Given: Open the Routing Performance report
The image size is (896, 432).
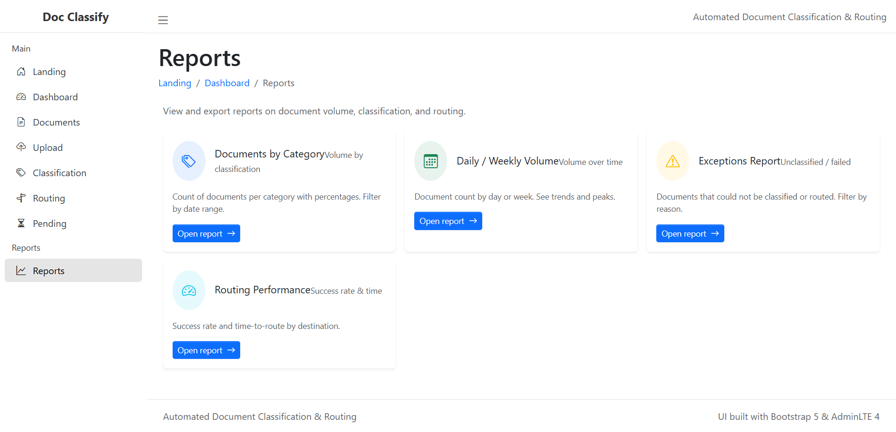Looking at the screenshot, I should pos(206,350).
